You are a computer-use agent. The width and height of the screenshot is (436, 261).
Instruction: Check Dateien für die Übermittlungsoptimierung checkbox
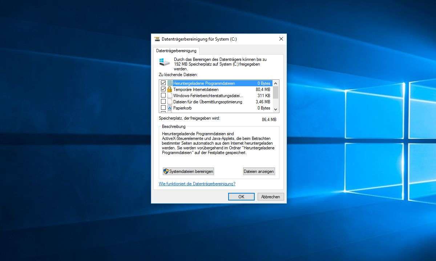tap(163, 101)
